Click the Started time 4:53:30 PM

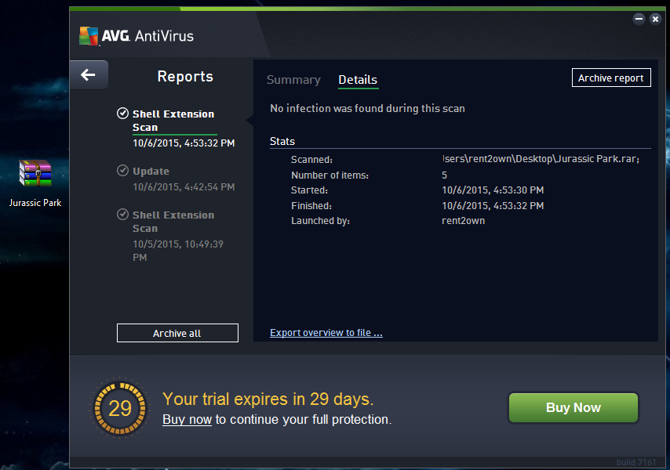pos(493,190)
